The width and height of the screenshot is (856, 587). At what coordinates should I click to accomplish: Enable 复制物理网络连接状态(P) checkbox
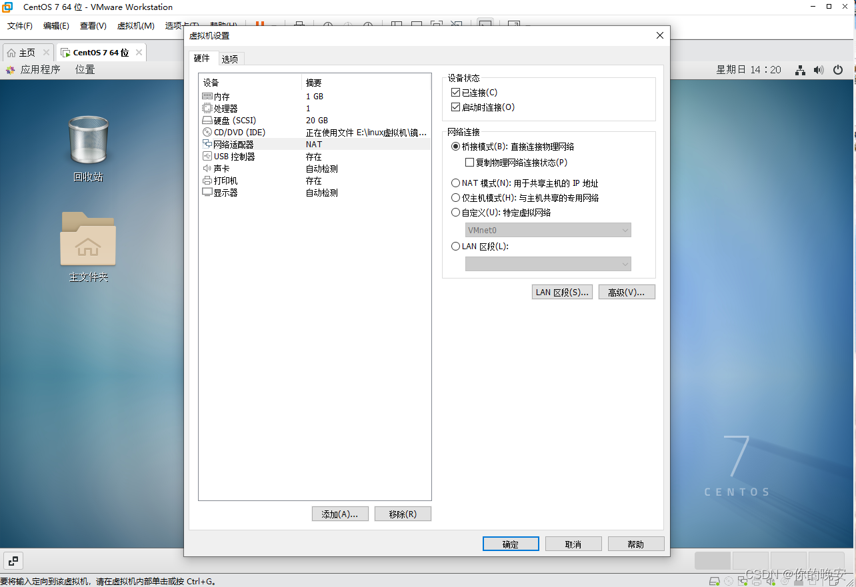coord(469,163)
